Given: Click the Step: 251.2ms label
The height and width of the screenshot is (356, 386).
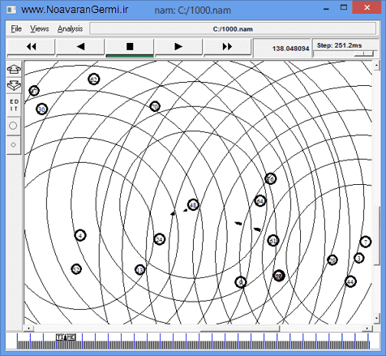Looking at the screenshot, I should point(339,45).
